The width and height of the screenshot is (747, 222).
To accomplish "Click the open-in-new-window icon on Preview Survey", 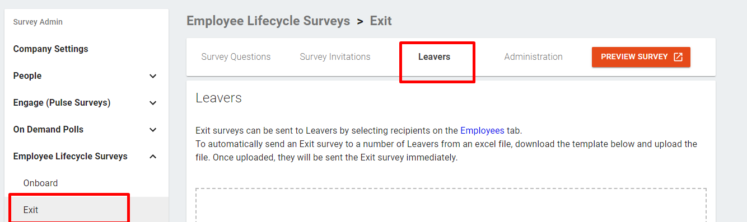I will pos(678,57).
